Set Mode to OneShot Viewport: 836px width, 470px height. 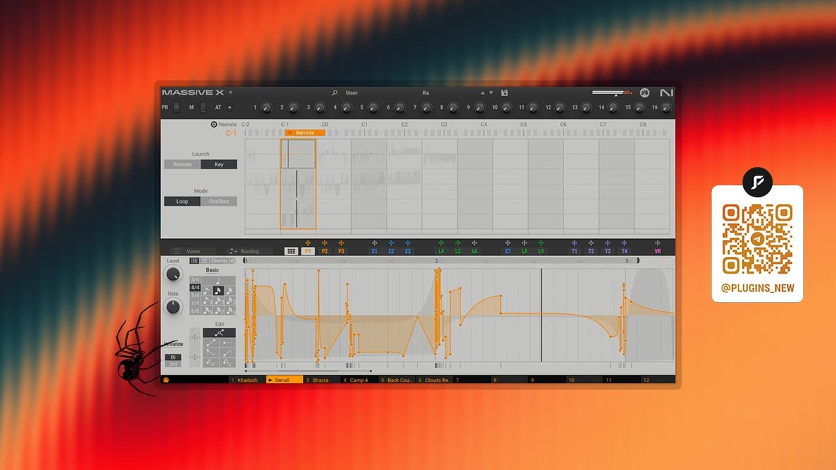(219, 201)
